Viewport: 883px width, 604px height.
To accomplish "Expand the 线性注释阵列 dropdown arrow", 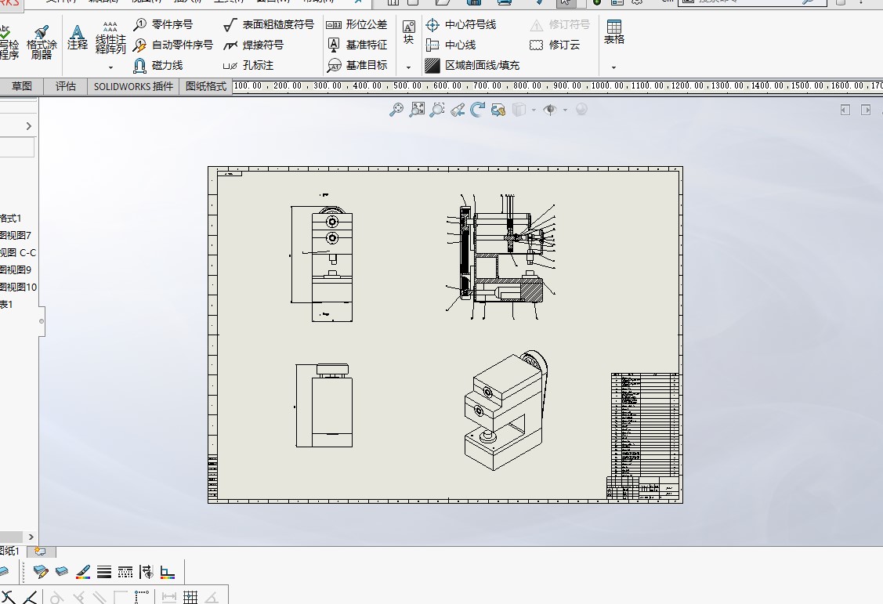I will pos(110,67).
